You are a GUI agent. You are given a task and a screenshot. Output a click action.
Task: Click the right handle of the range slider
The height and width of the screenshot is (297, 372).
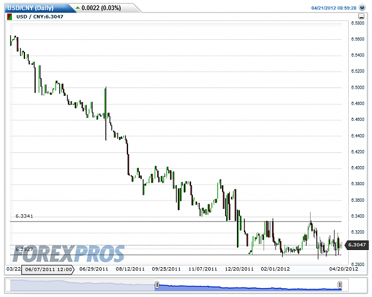(340, 285)
